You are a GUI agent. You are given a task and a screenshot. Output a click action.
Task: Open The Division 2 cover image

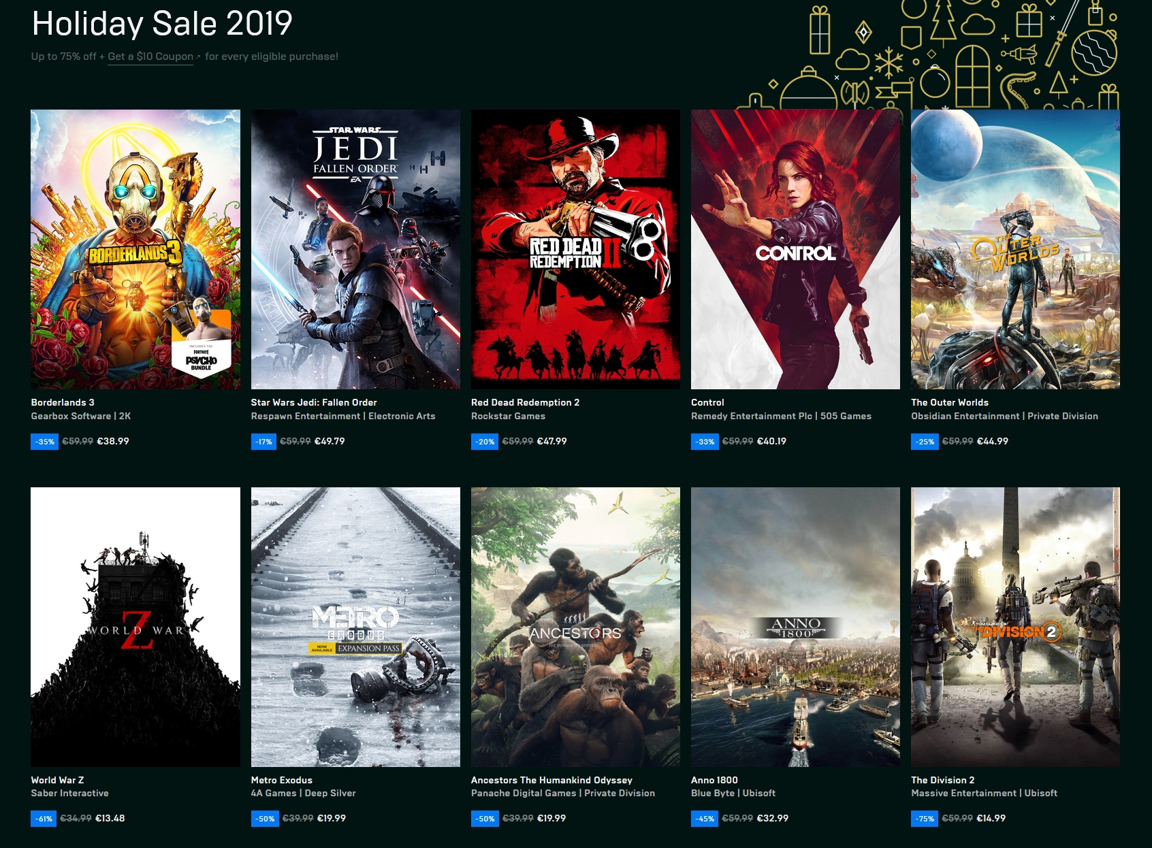click(1015, 627)
